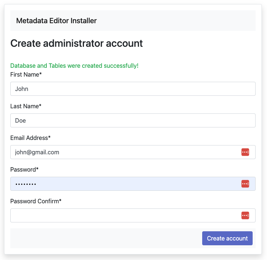The height and width of the screenshot is (260, 267).
Task: Click the green database success message
Action: (74, 66)
